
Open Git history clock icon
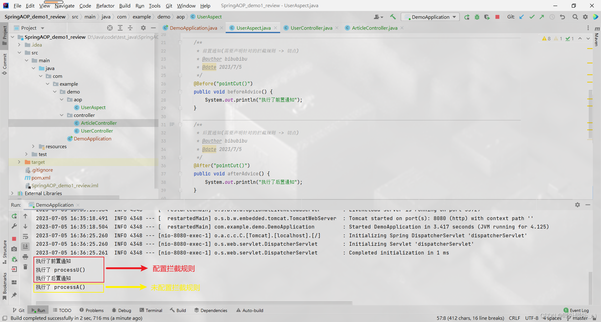[x=552, y=17]
